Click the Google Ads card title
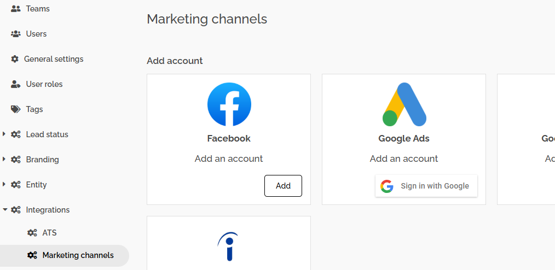555x270 pixels. (x=404, y=138)
